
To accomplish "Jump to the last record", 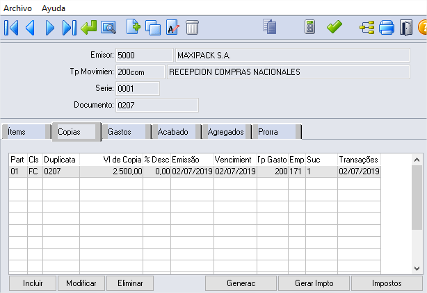I will [x=69, y=28].
